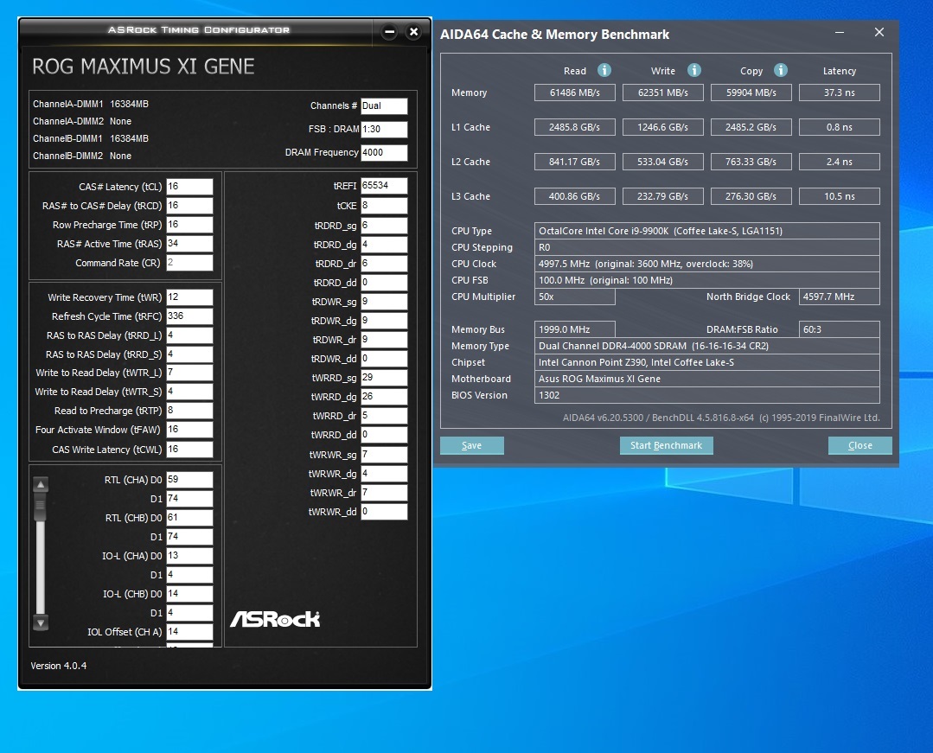
Task: Click the tWRRD_dg value field
Action: [385, 397]
